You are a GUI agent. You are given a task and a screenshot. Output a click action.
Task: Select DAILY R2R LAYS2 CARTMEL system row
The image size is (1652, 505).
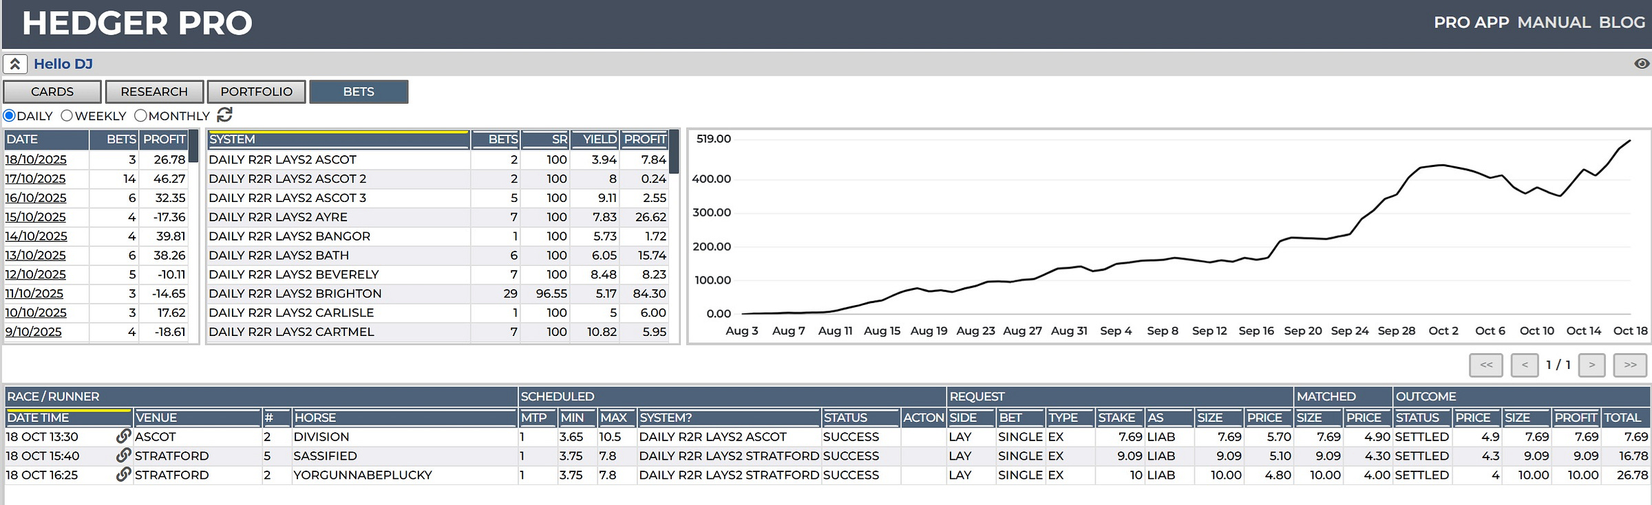coord(438,332)
